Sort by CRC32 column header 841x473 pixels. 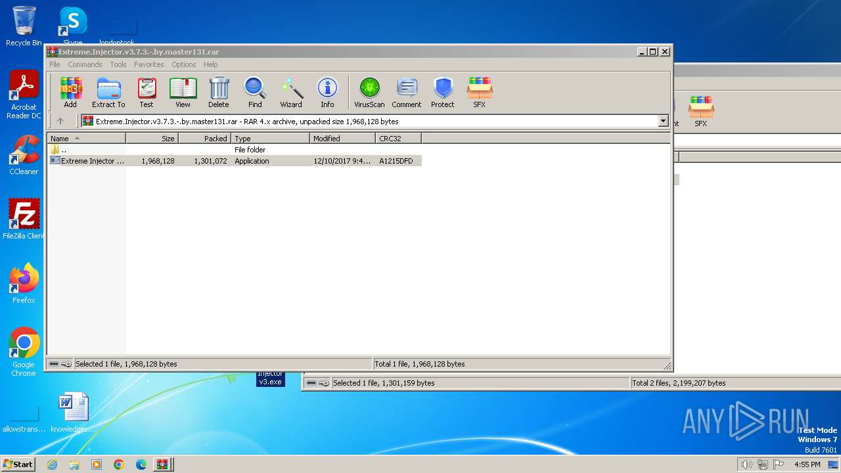pyautogui.click(x=398, y=138)
